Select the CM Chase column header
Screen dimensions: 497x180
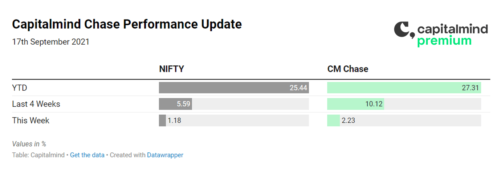coord(348,69)
